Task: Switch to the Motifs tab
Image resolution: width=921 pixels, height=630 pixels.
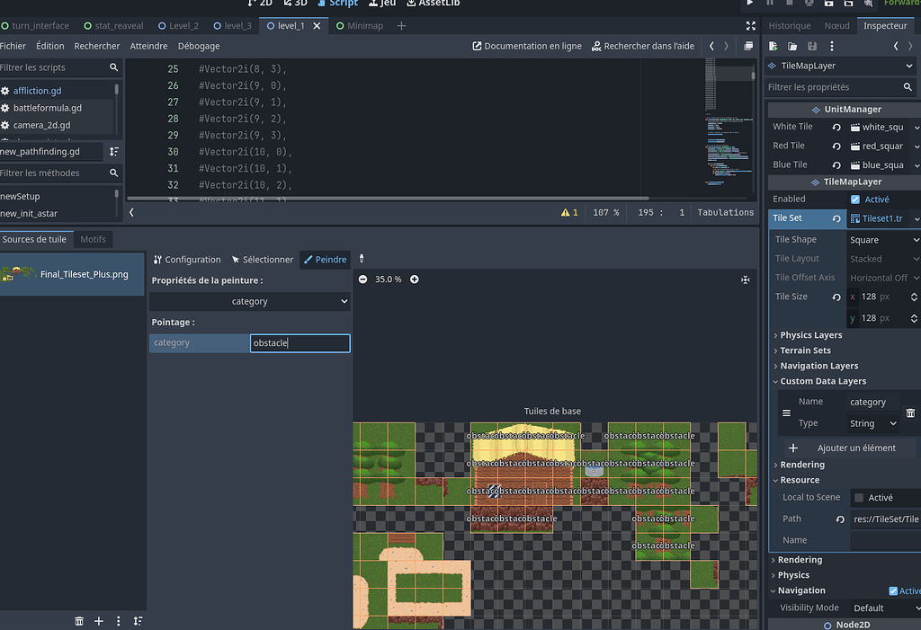Action: click(93, 240)
